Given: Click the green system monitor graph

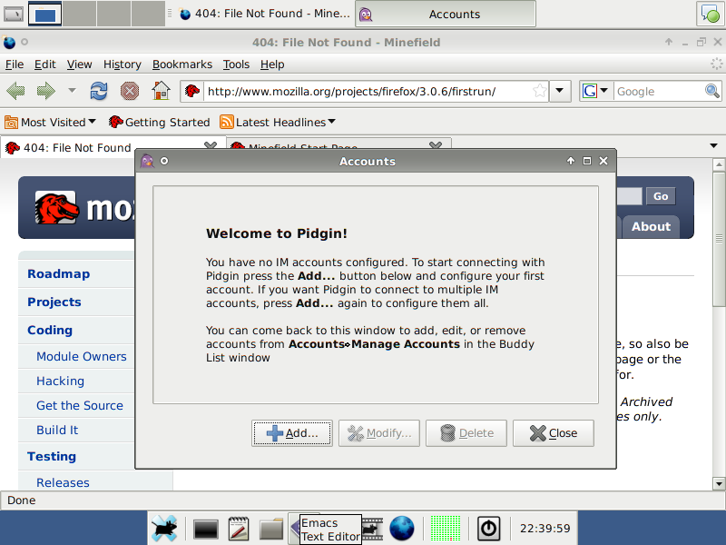Looking at the screenshot, I should [x=446, y=529].
